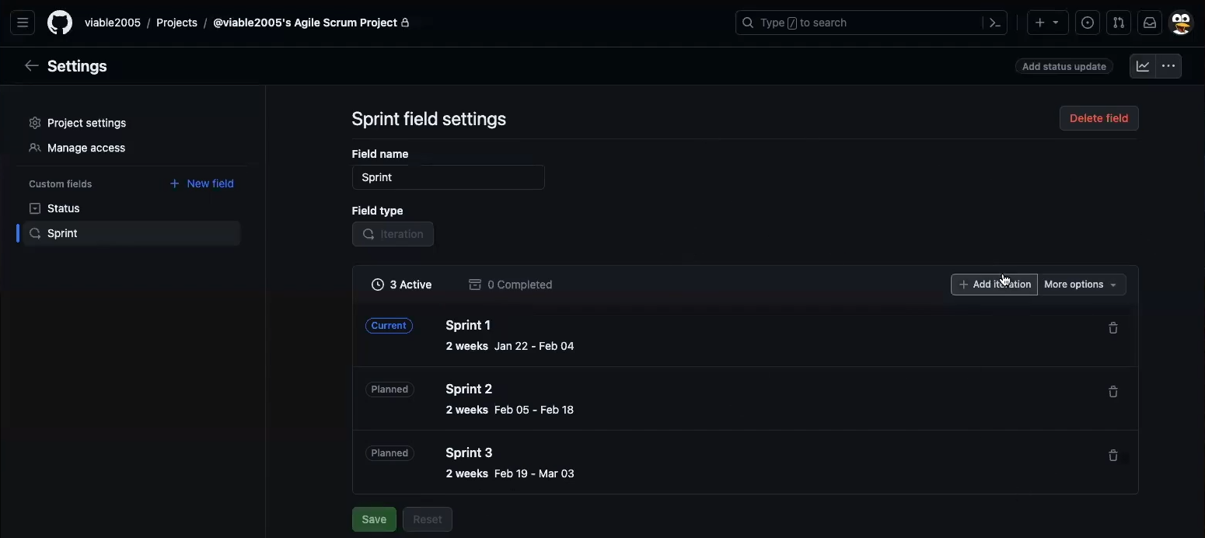
Task: Select the 3 Active tab
Action: [402, 285]
